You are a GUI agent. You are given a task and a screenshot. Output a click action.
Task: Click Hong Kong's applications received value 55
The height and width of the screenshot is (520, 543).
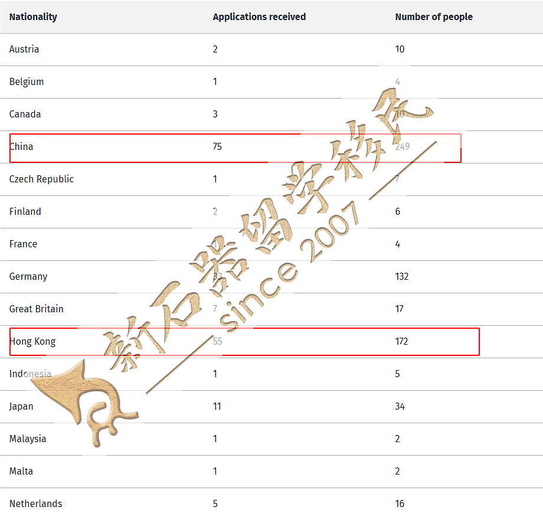217,341
